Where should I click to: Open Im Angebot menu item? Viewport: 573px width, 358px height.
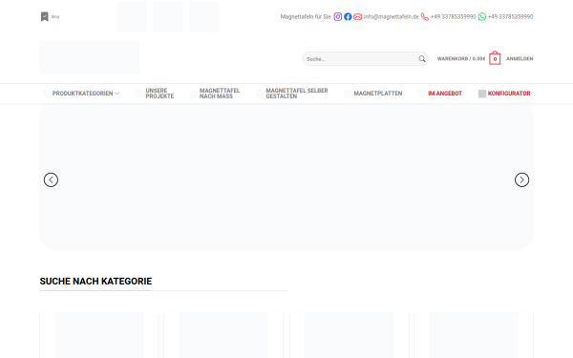[445, 94]
